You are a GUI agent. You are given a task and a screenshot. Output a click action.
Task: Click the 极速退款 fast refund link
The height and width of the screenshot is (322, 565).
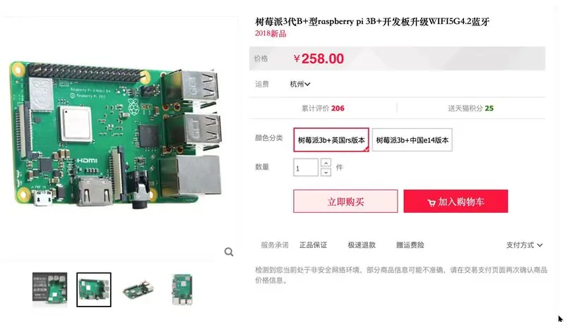coord(362,245)
